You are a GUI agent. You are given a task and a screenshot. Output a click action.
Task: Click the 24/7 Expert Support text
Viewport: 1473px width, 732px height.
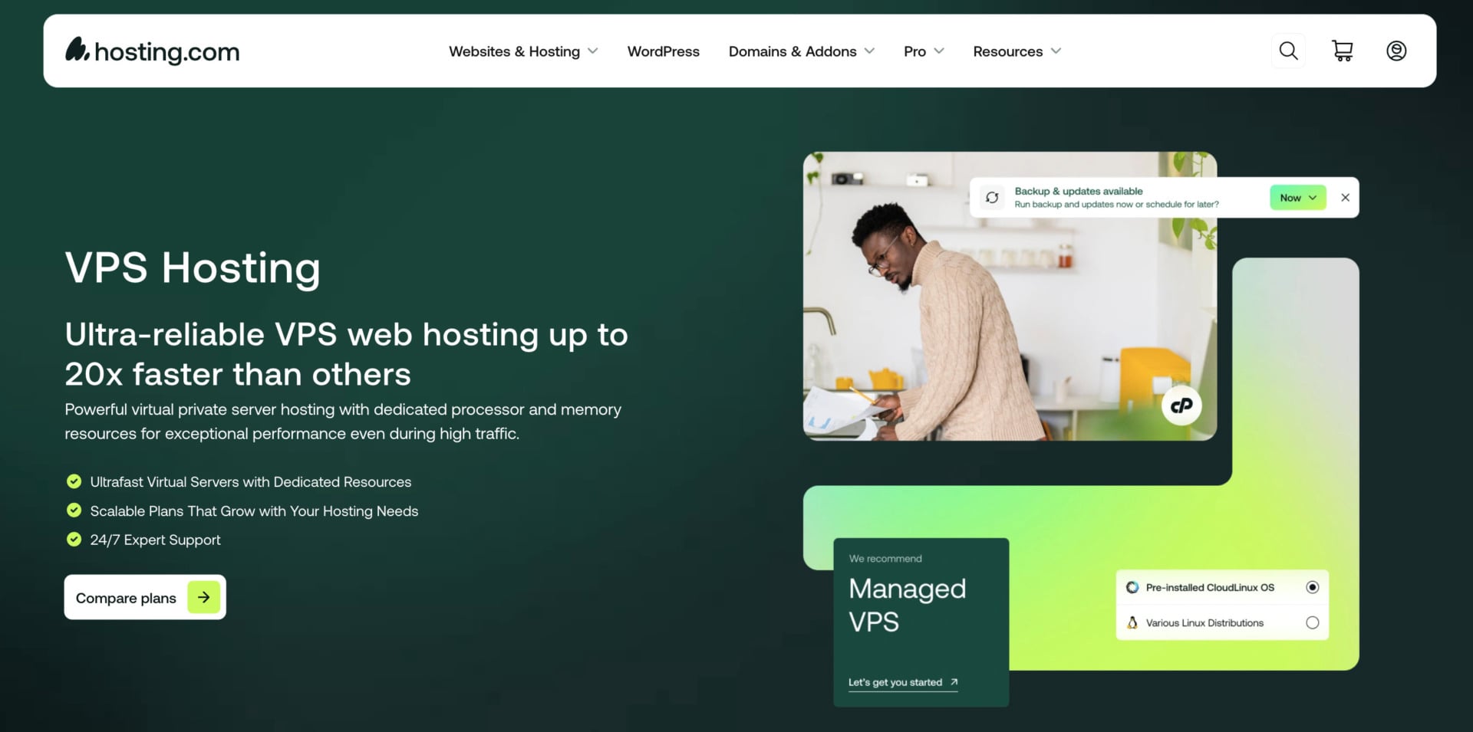pos(155,540)
